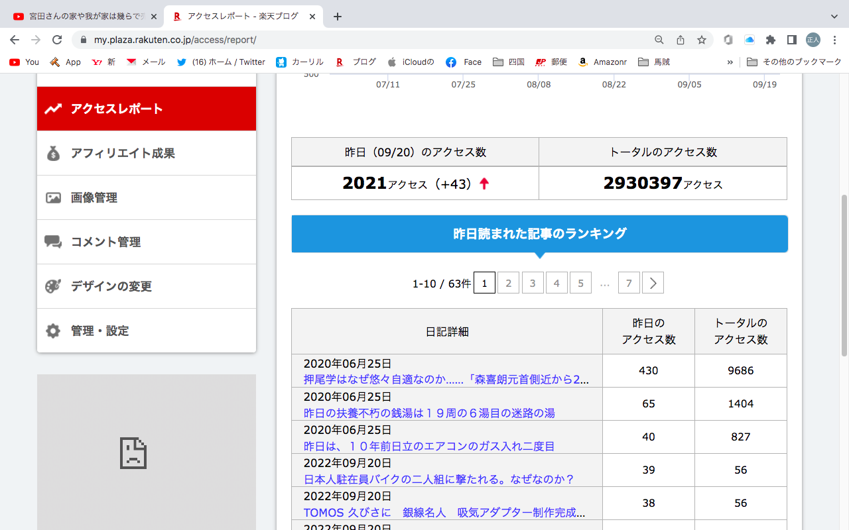Open the Twitter home bookmark
Image resolution: width=849 pixels, height=530 pixels.
pyautogui.click(x=221, y=62)
